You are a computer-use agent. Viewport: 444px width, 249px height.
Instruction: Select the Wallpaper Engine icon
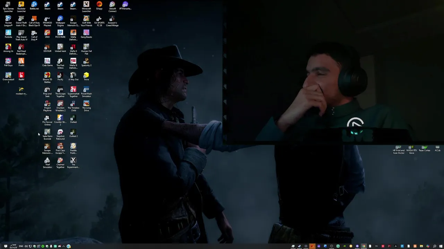[x=60, y=21]
